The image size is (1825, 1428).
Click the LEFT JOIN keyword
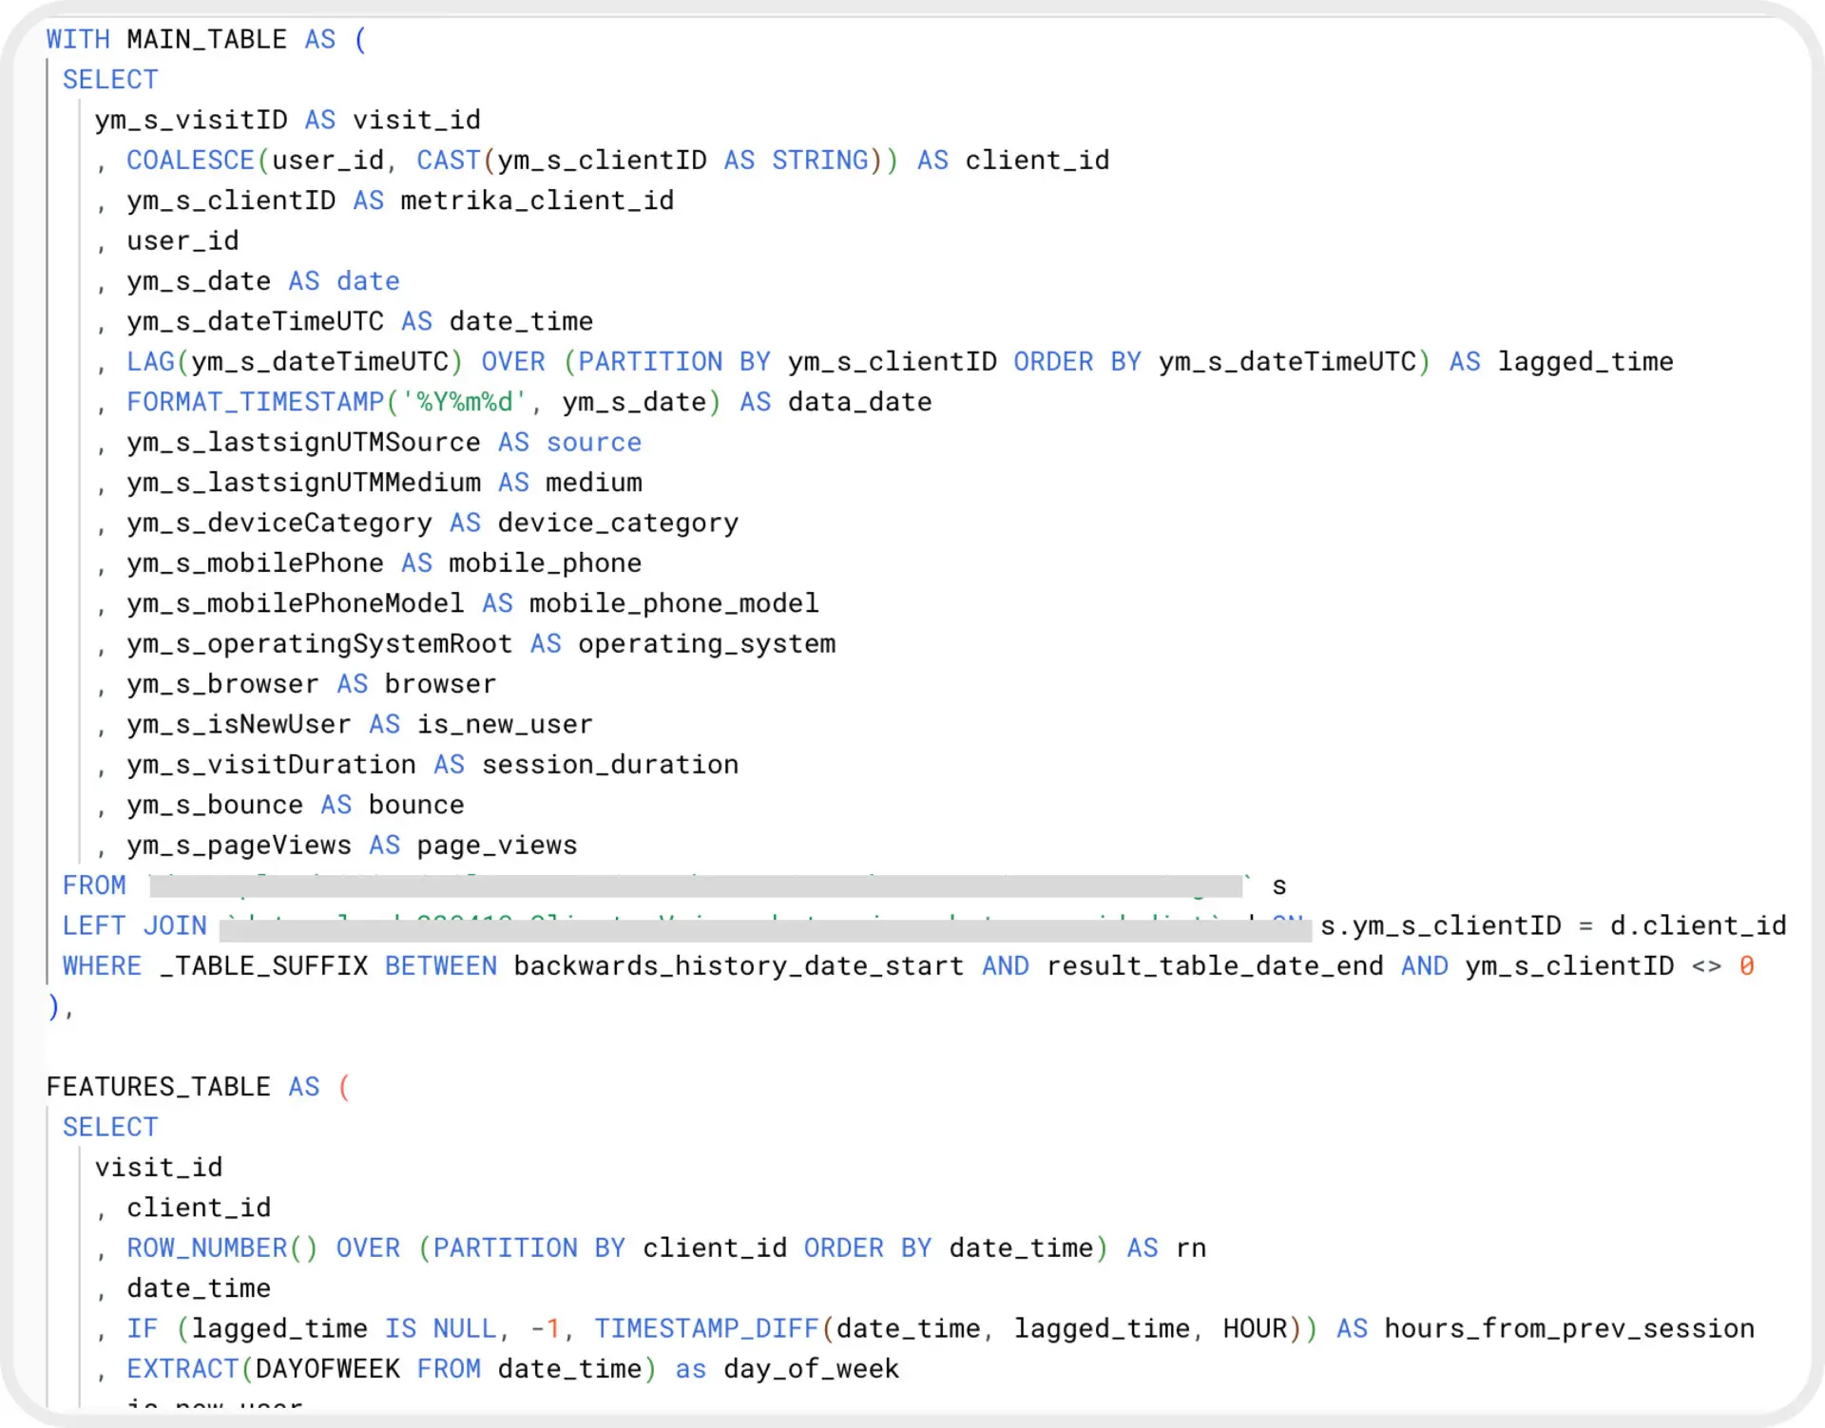(x=134, y=926)
